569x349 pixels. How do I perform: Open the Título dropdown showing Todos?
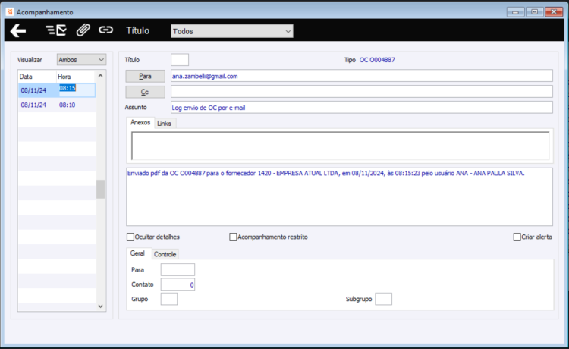(x=232, y=31)
